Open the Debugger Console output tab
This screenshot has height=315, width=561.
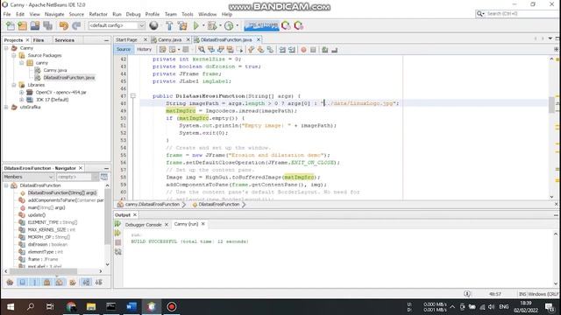coord(144,225)
